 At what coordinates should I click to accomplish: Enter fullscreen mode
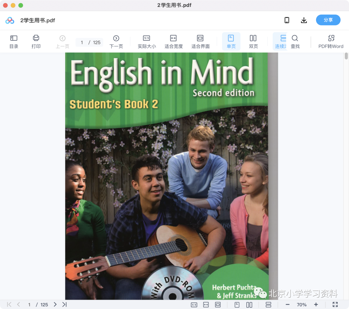coord(335,304)
